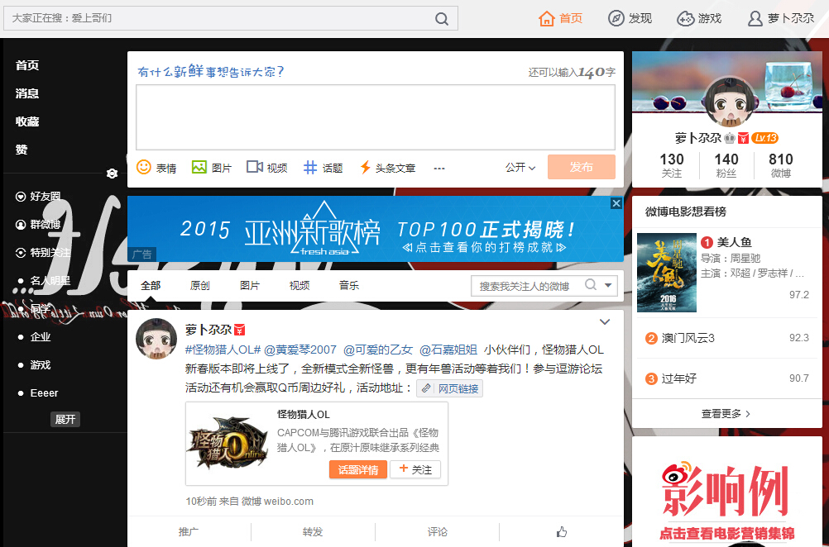The width and height of the screenshot is (829, 547).
Task: Create a 头条文章 with the lightning icon
Action: coord(365,168)
